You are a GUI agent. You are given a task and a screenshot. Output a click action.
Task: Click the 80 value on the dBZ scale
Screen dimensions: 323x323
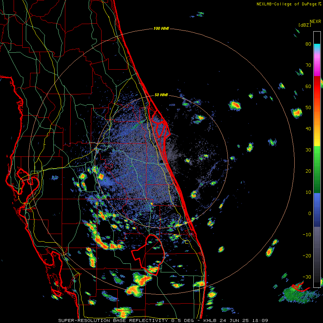coord(308,44)
